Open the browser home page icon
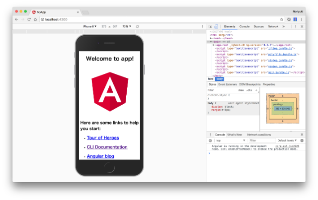The height and width of the screenshot is (200, 318). pyautogui.click(x=35, y=19)
